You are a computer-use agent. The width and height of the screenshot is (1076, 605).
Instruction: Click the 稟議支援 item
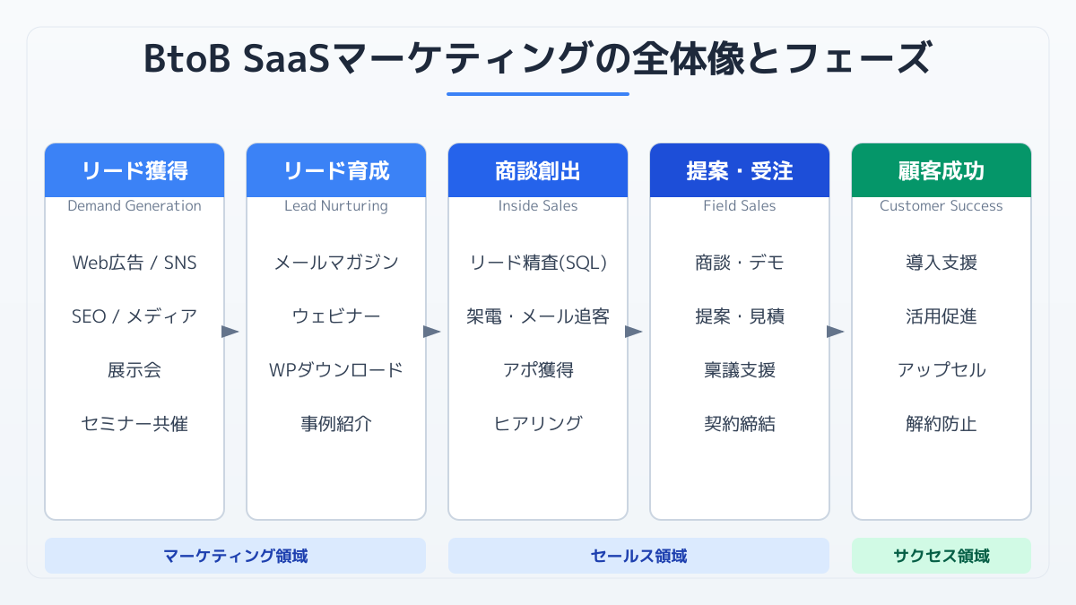[740, 370]
